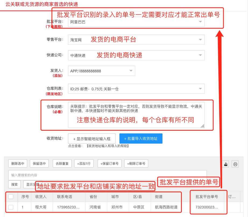248x217 pixels.
Task: Click the 添加 link under 发货人
Action: (58, 76)
